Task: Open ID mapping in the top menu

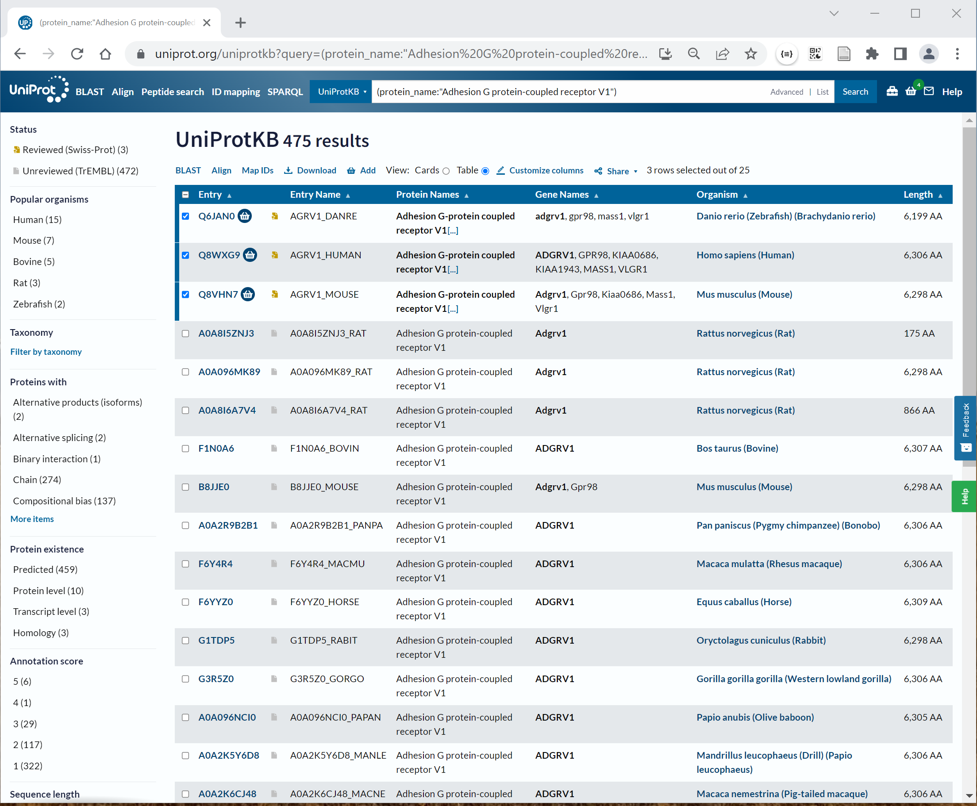Action: [235, 92]
